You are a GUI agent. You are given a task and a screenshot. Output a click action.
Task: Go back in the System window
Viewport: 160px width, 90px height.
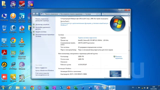click(x=34, y=14)
